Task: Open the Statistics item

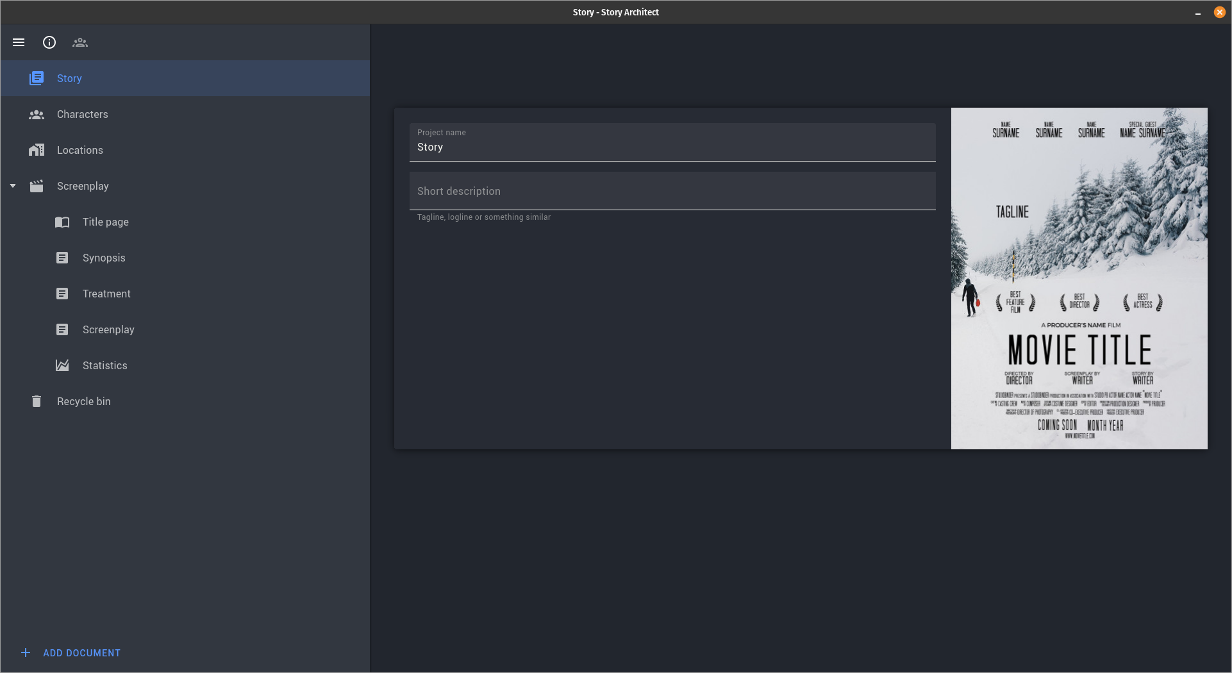Action: [185, 365]
